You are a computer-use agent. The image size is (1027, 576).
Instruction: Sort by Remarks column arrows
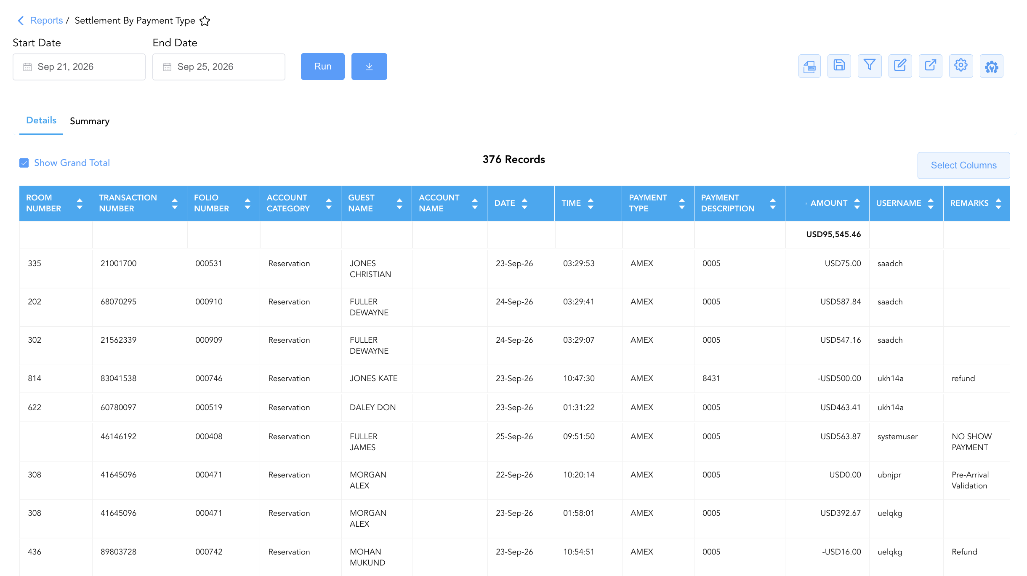coord(998,204)
